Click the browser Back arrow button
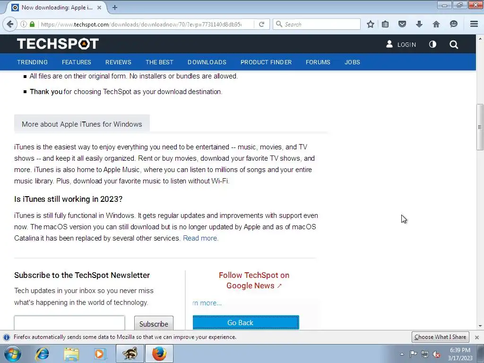The height and width of the screenshot is (363, 484). pos(10,24)
